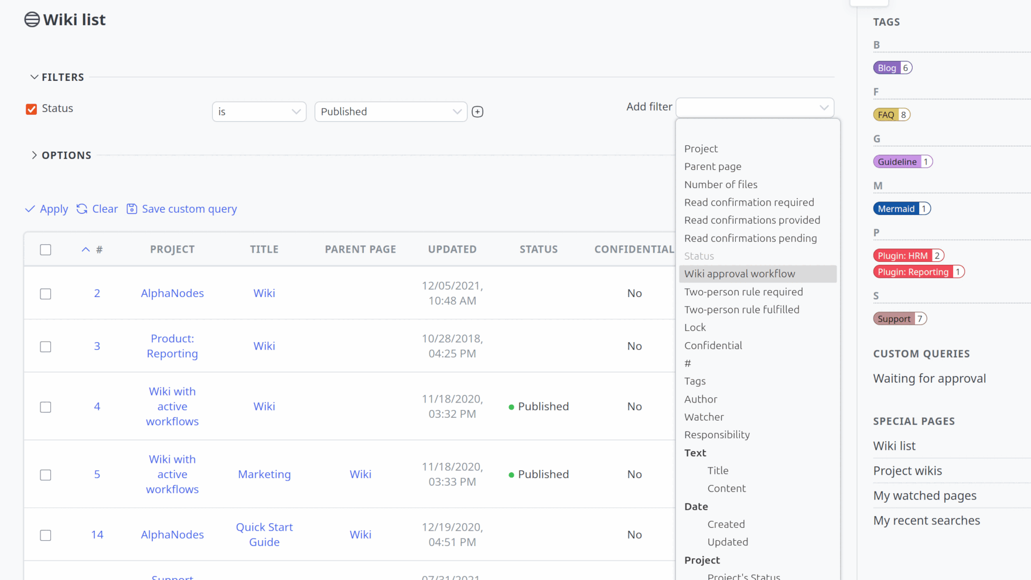Click the plus icon next to Published
This screenshot has height=580, width=1031.
point(477,112)
